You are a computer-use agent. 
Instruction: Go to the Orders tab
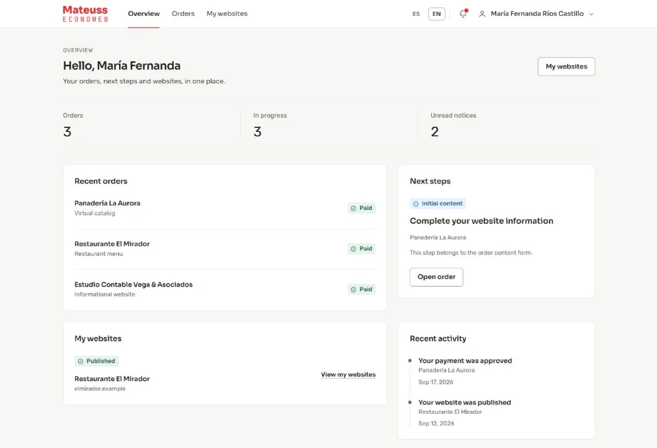183,14
